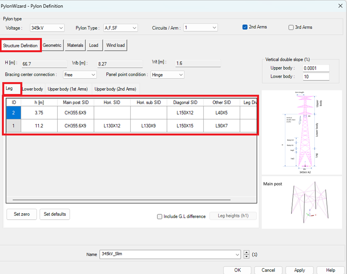Image resolution: width=347 pixels, height=274 pixels.
Task: Switch to the Geometric tab
Action: 52,45
